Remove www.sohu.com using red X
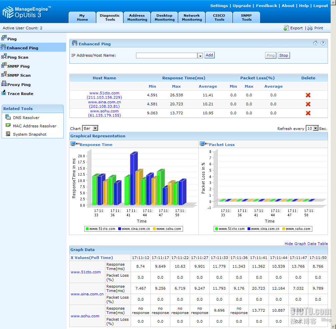The width and height of the screenshot is (336, 329). coord(308,113)
